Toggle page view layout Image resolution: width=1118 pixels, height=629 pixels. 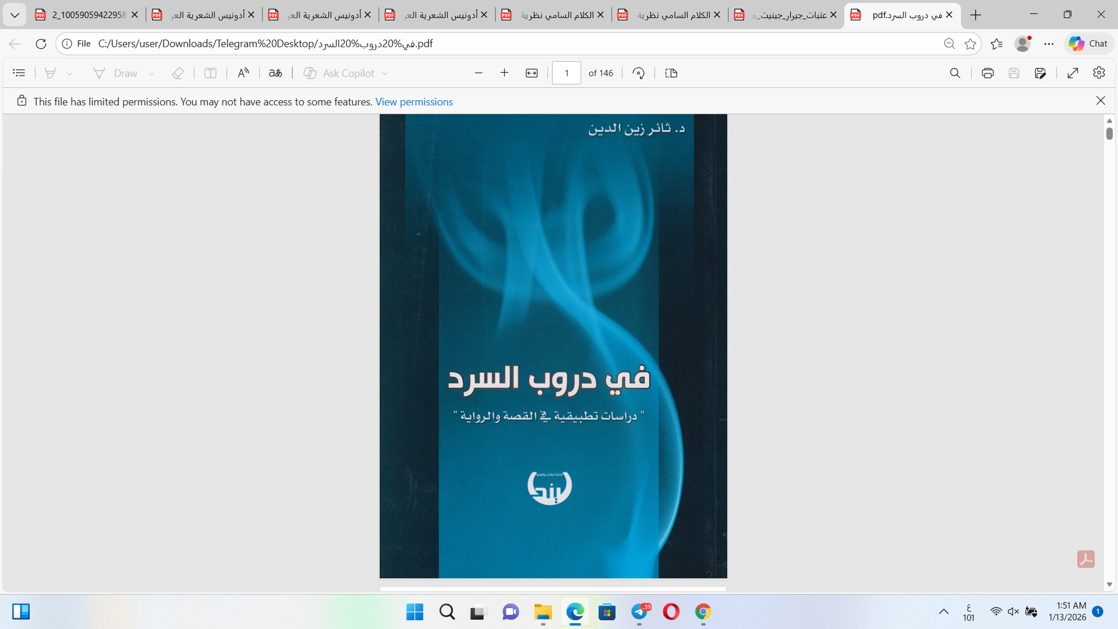tap(671, 73)
